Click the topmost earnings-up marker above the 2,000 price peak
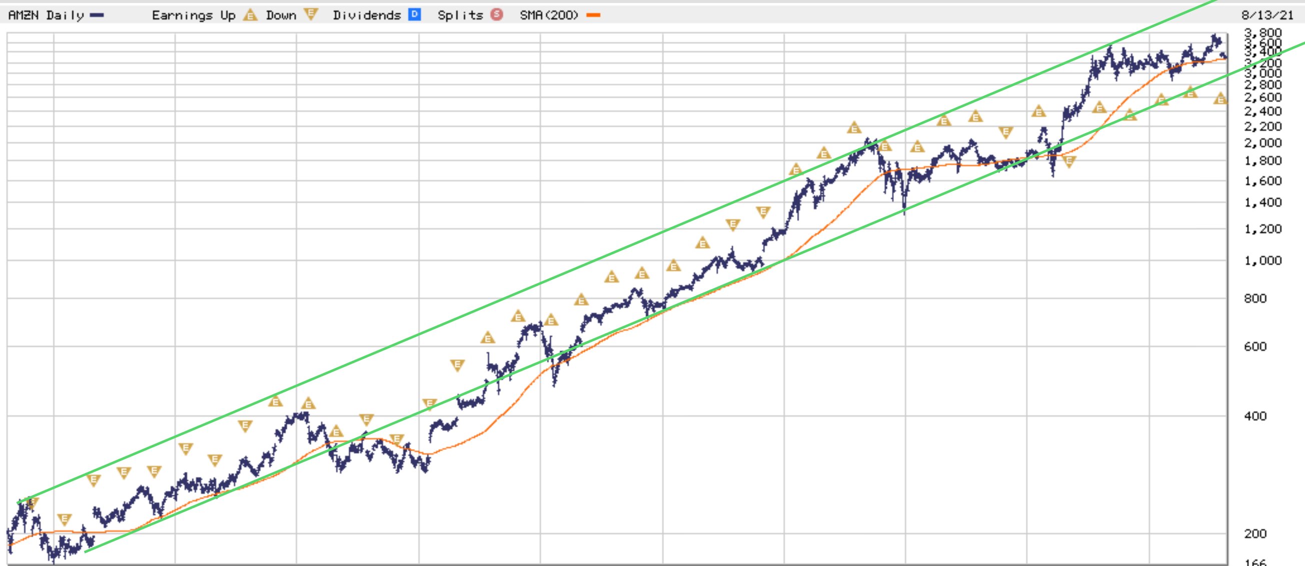 (x=854, y=128)
